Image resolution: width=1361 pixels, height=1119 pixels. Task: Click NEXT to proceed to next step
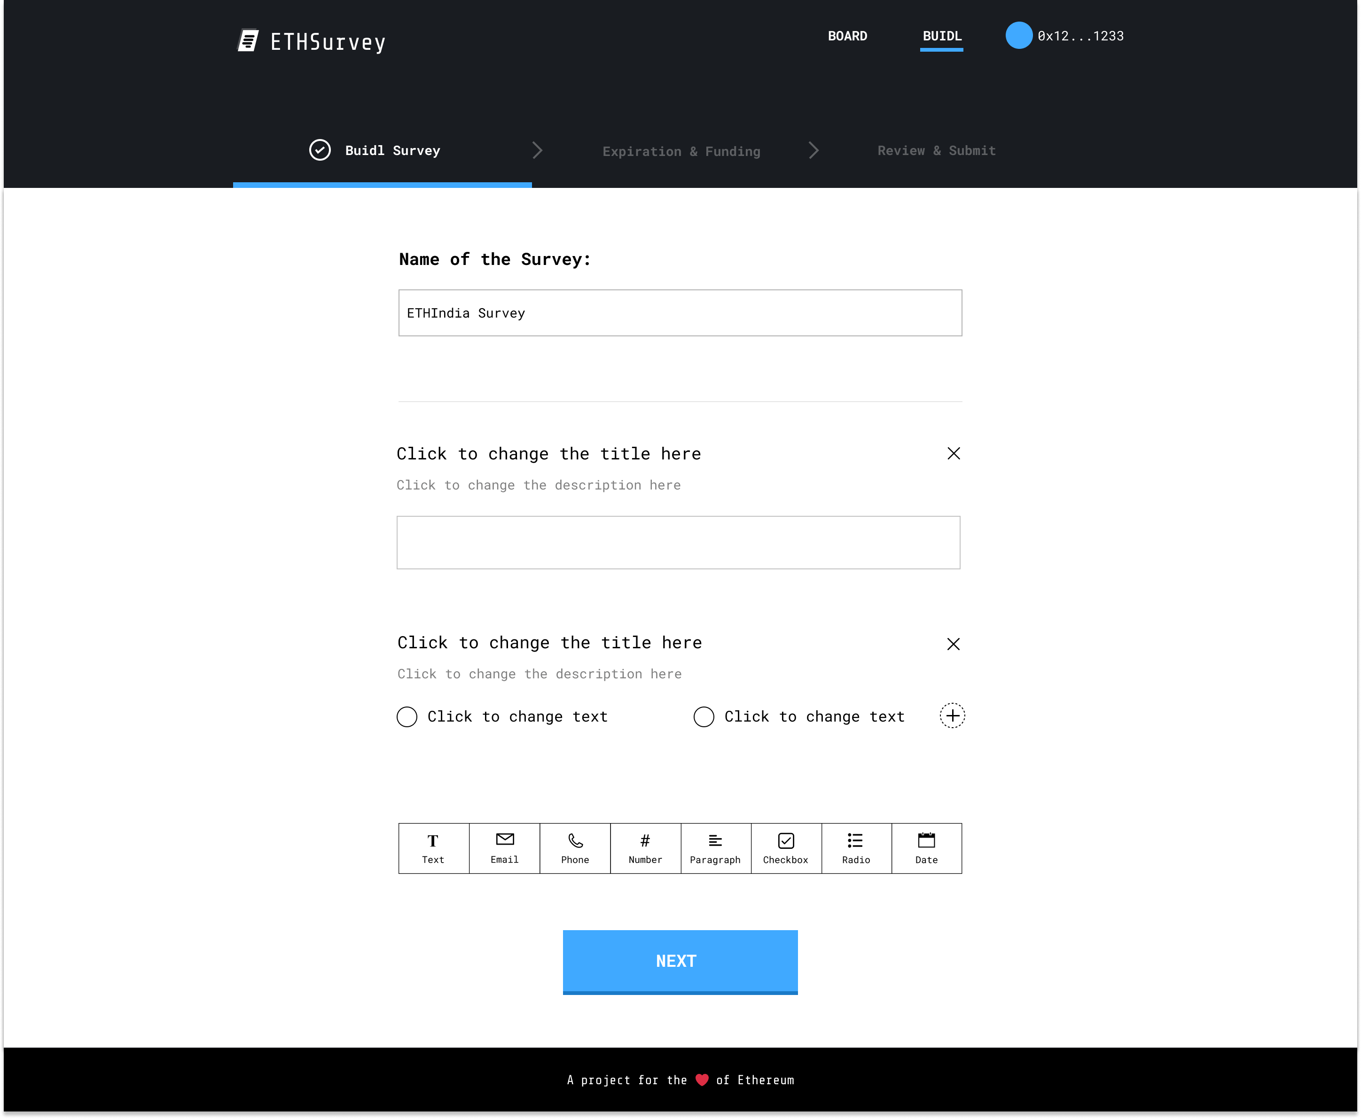pyautogui.click(x=680, y=961)
